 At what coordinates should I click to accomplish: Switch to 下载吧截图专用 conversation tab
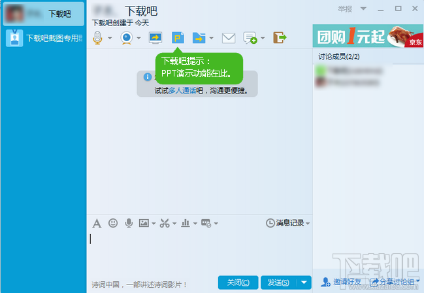tap(44, 38)
